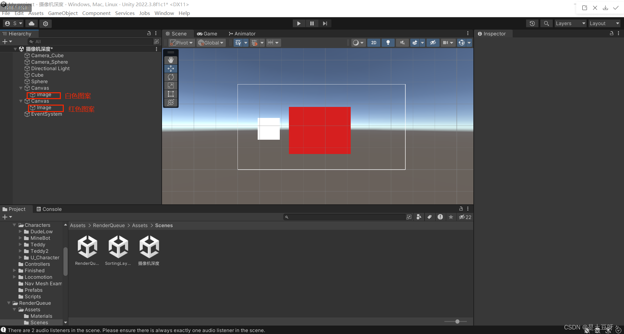
Task: Click the RenderQueue breadcrumb link
Action: pos(109,225)
